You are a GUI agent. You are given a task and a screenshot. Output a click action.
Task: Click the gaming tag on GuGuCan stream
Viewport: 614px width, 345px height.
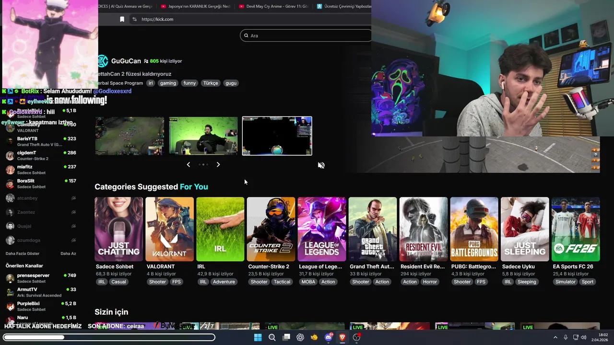(168, 83)
